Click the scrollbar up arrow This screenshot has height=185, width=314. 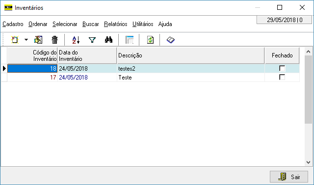pos(308,52)
